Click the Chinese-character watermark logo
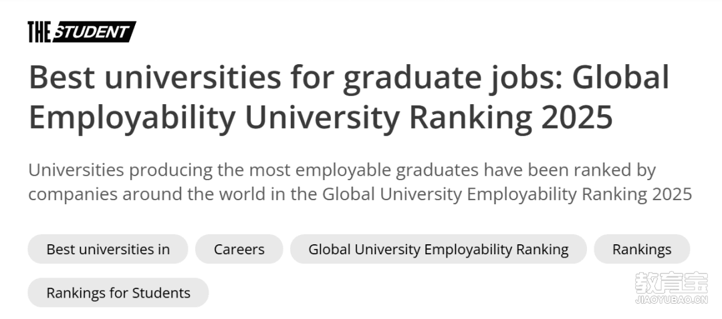The image size is (722, 319). 671,283
